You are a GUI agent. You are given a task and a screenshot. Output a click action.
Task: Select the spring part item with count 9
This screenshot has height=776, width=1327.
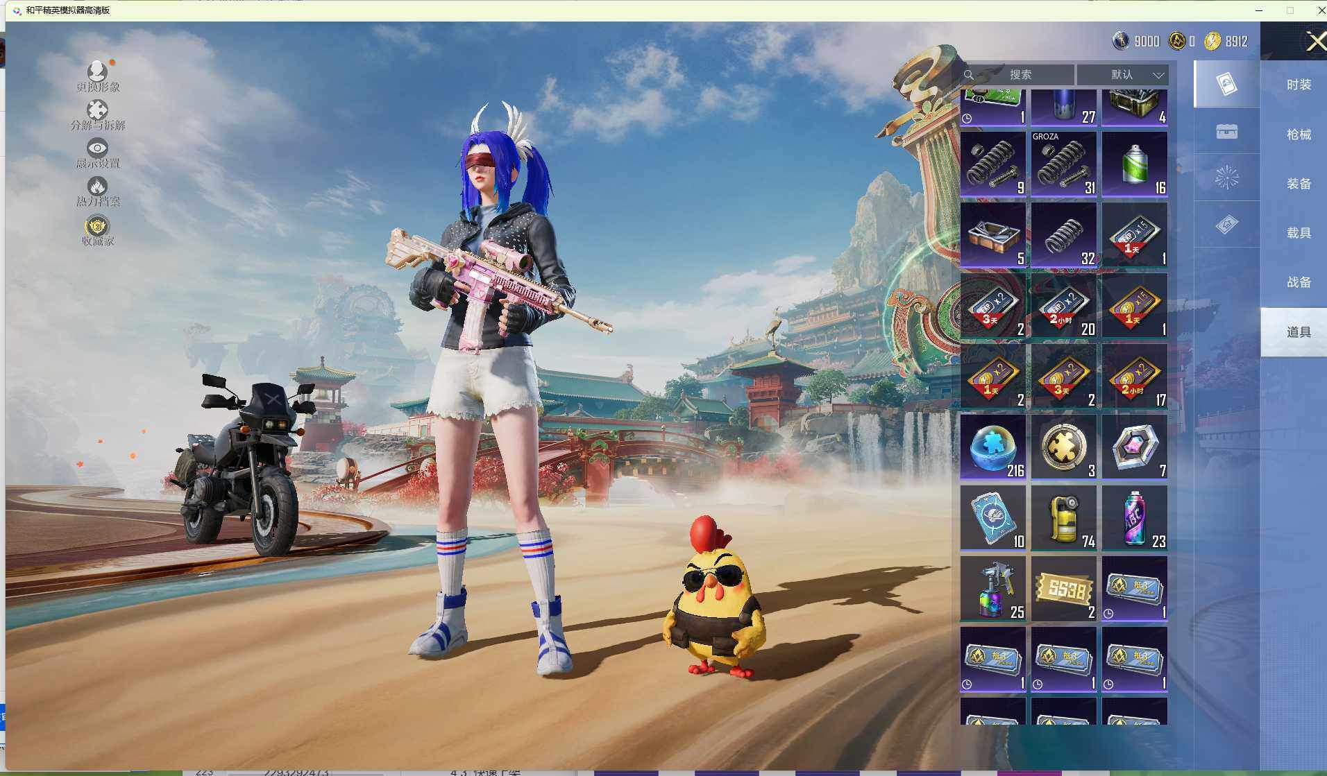(993, 164)
